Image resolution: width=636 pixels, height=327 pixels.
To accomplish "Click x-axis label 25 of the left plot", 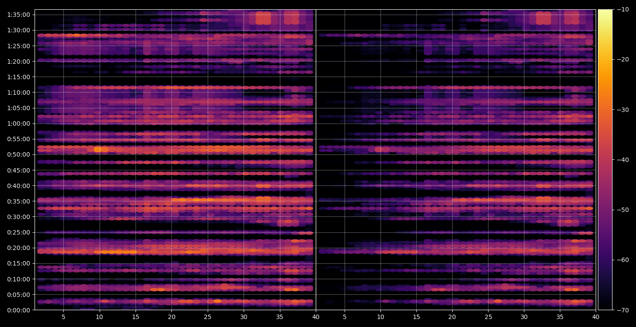I will (x=208, y=317).
